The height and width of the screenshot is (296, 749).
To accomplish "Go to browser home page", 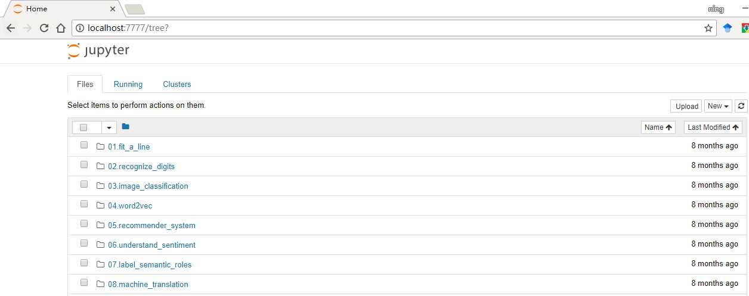I will coord(60,28).
